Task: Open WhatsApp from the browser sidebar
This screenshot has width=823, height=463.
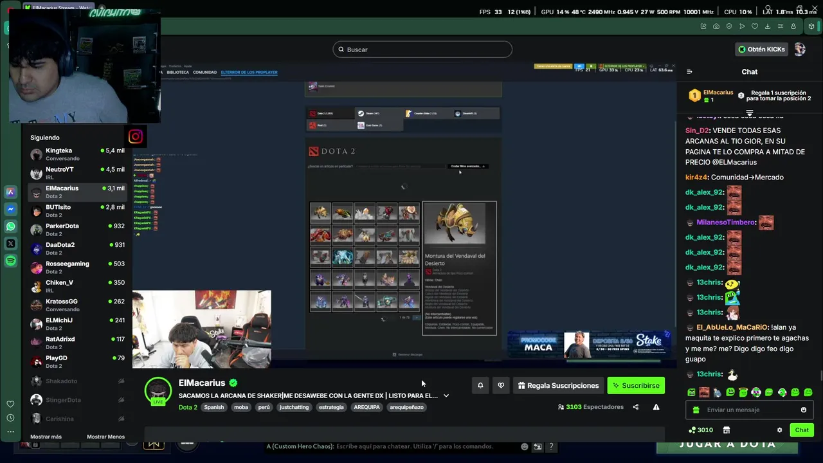Action: [10, 226]
